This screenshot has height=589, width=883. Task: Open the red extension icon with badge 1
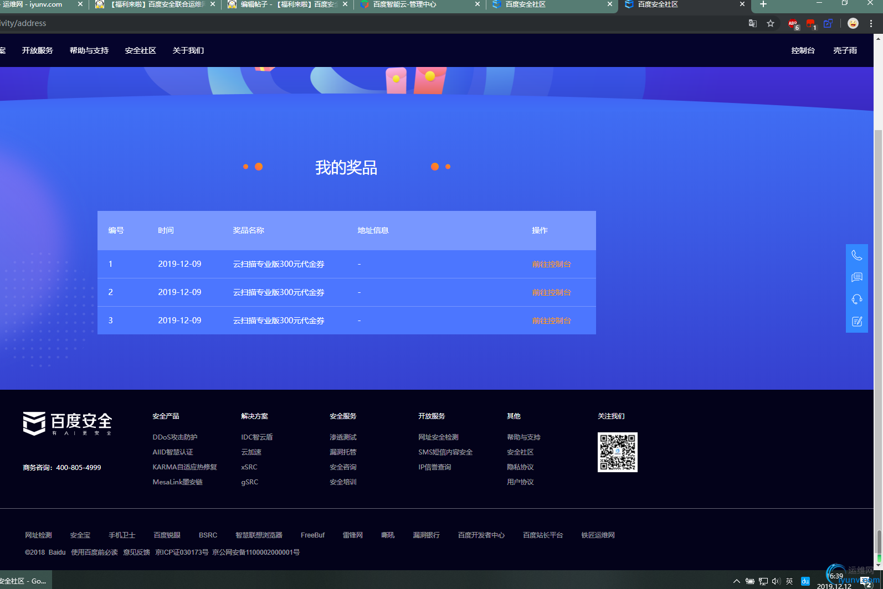(x=811, y=24)
